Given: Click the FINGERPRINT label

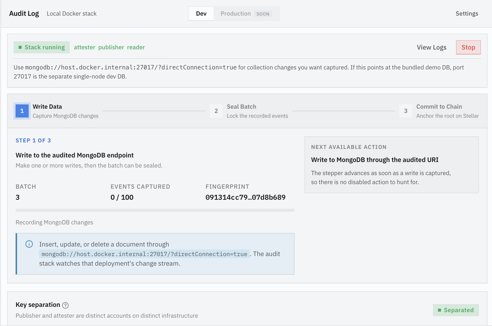Looking at the screenshot, I should 227,187.
